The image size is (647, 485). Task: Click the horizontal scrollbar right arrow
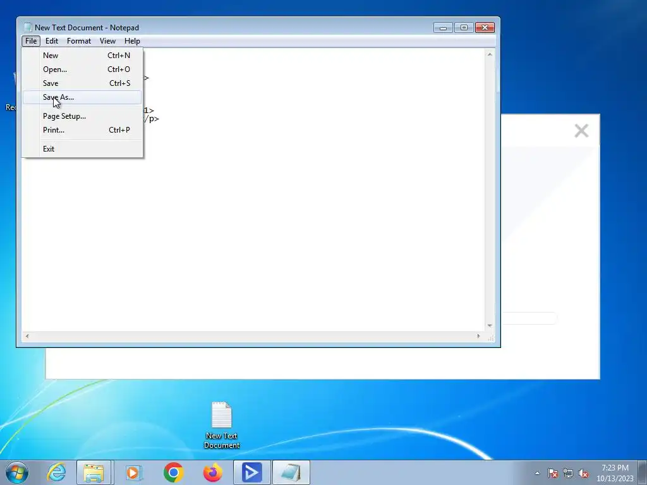479,336
